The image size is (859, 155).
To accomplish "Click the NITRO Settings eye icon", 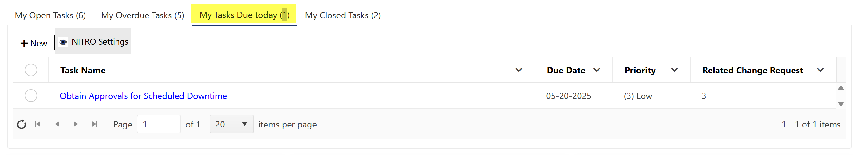I will tap(63, 42).
